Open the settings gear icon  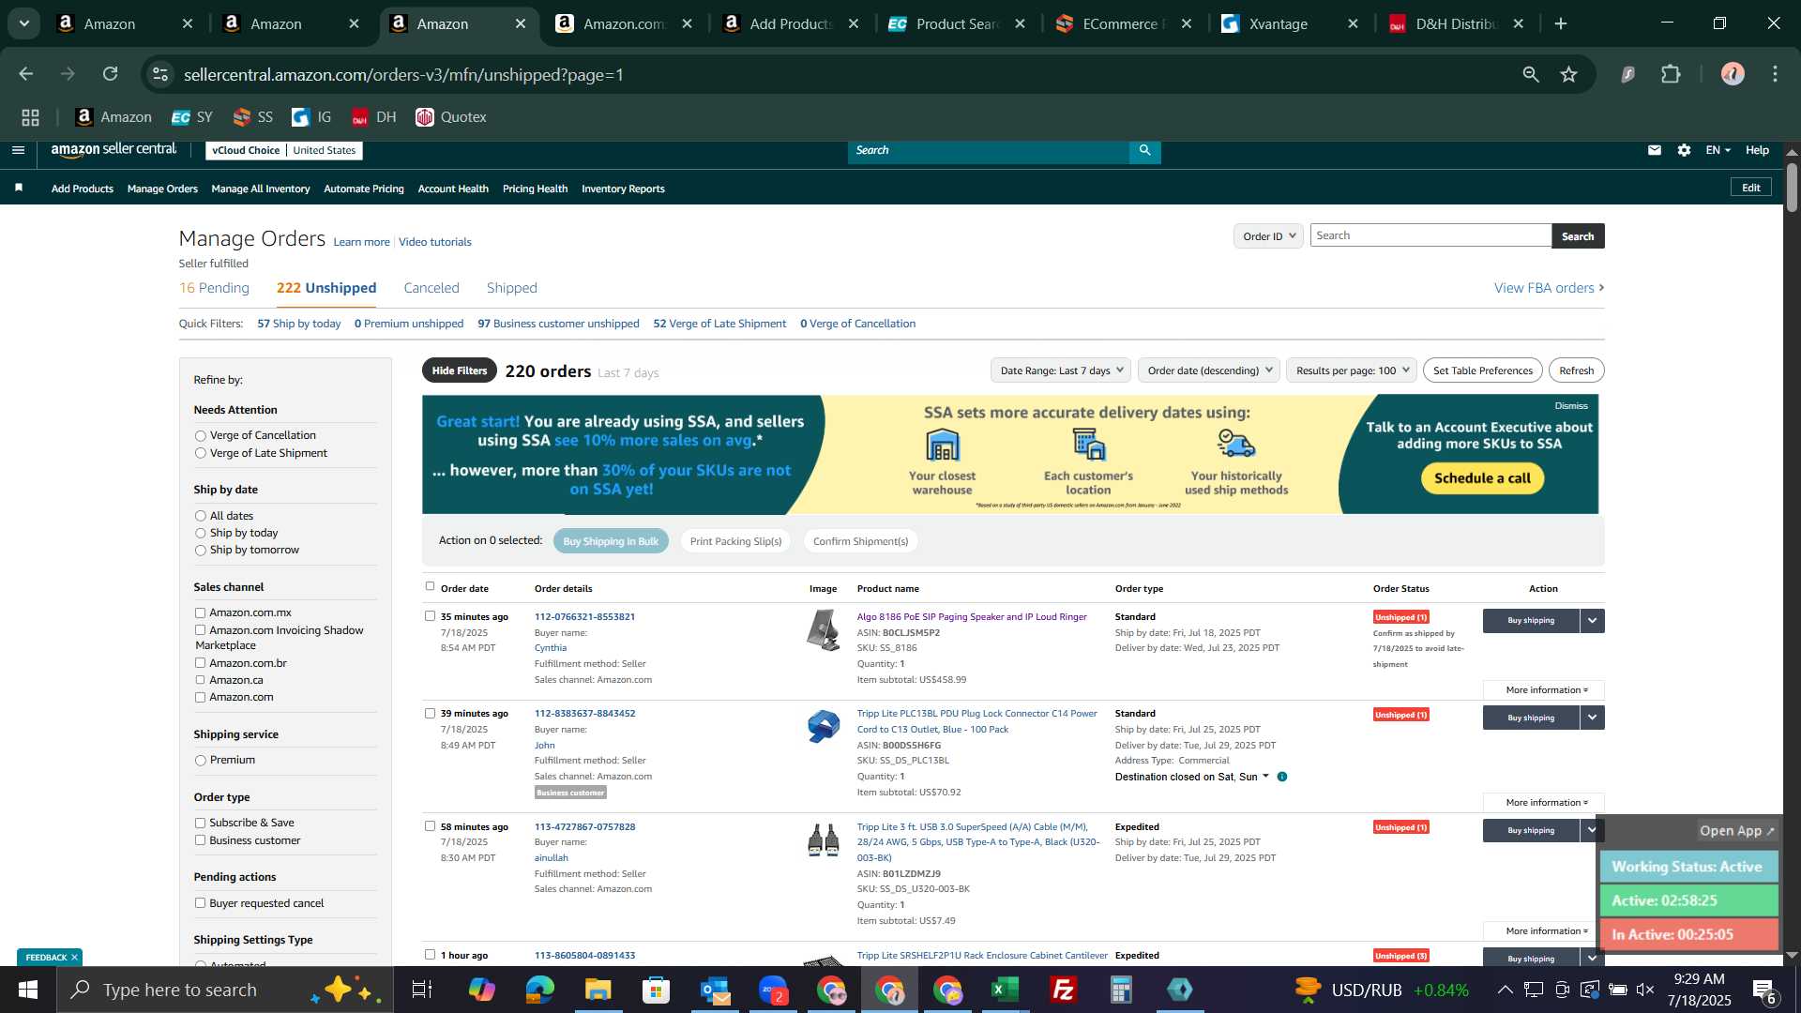pos(1684,150)
